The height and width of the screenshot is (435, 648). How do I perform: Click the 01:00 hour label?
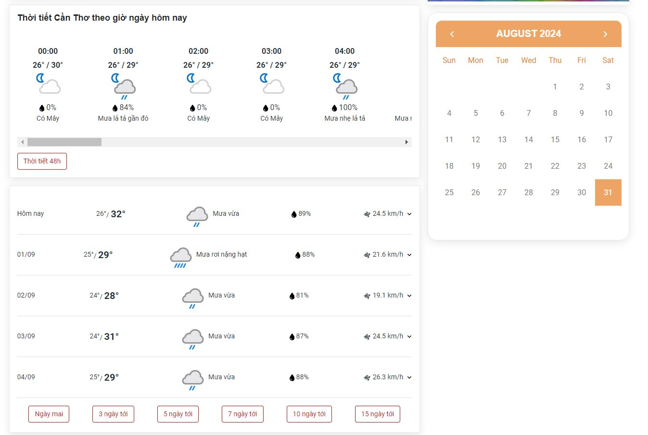point(123,51)
